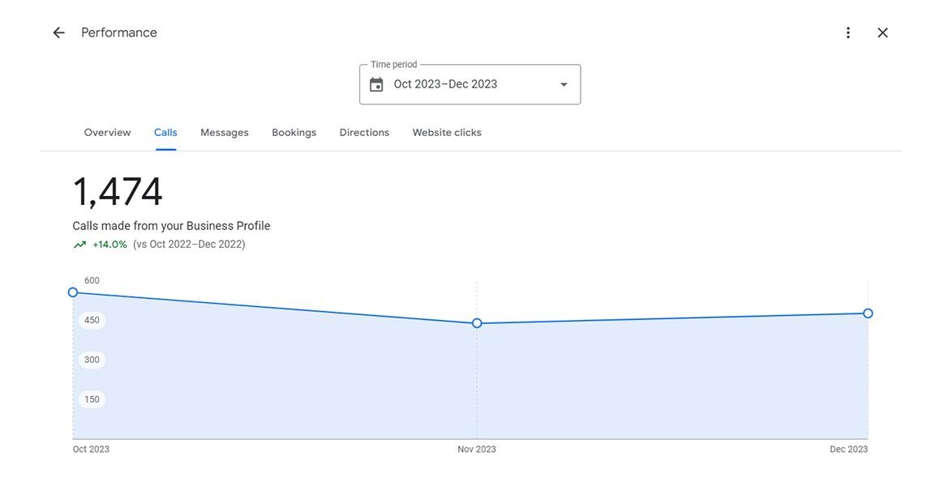View the Directions tab
Viewport: 939px width, 486px height.
click(364, 133)
